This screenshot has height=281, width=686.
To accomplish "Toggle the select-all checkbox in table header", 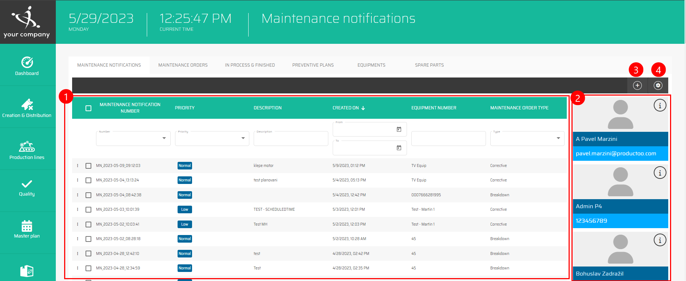I will click(x=88, y=108).
